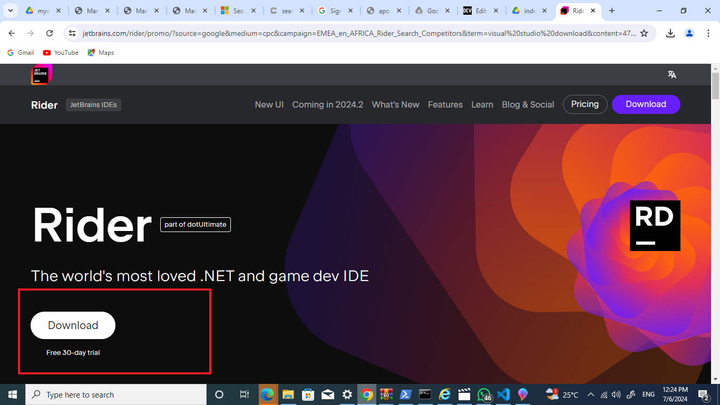This screenshot has width=720, height=405.
Task: Open the Maps bookmark
Action: [101, 53]
